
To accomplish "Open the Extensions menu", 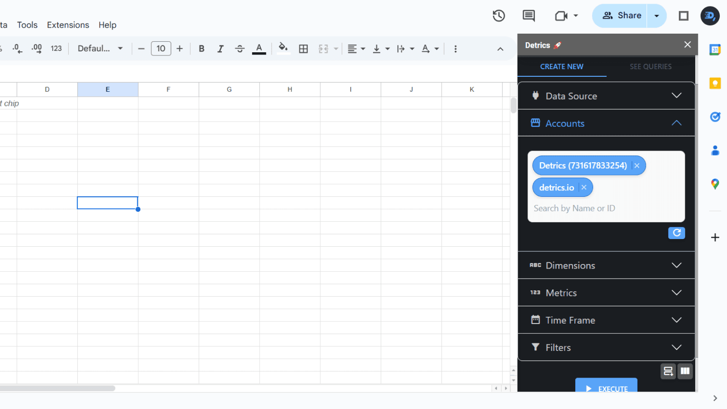I will point(68,25).
